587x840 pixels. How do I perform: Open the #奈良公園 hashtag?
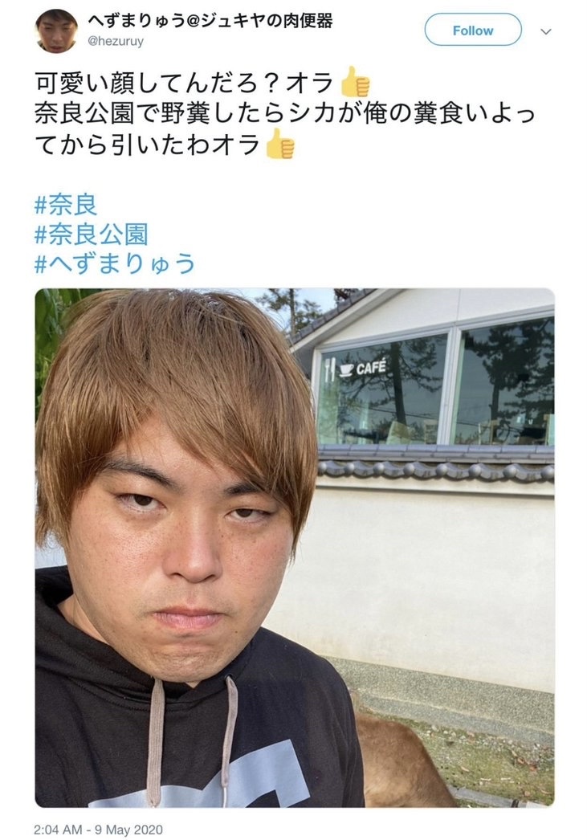pyautogui.click(x=91, y=234)
